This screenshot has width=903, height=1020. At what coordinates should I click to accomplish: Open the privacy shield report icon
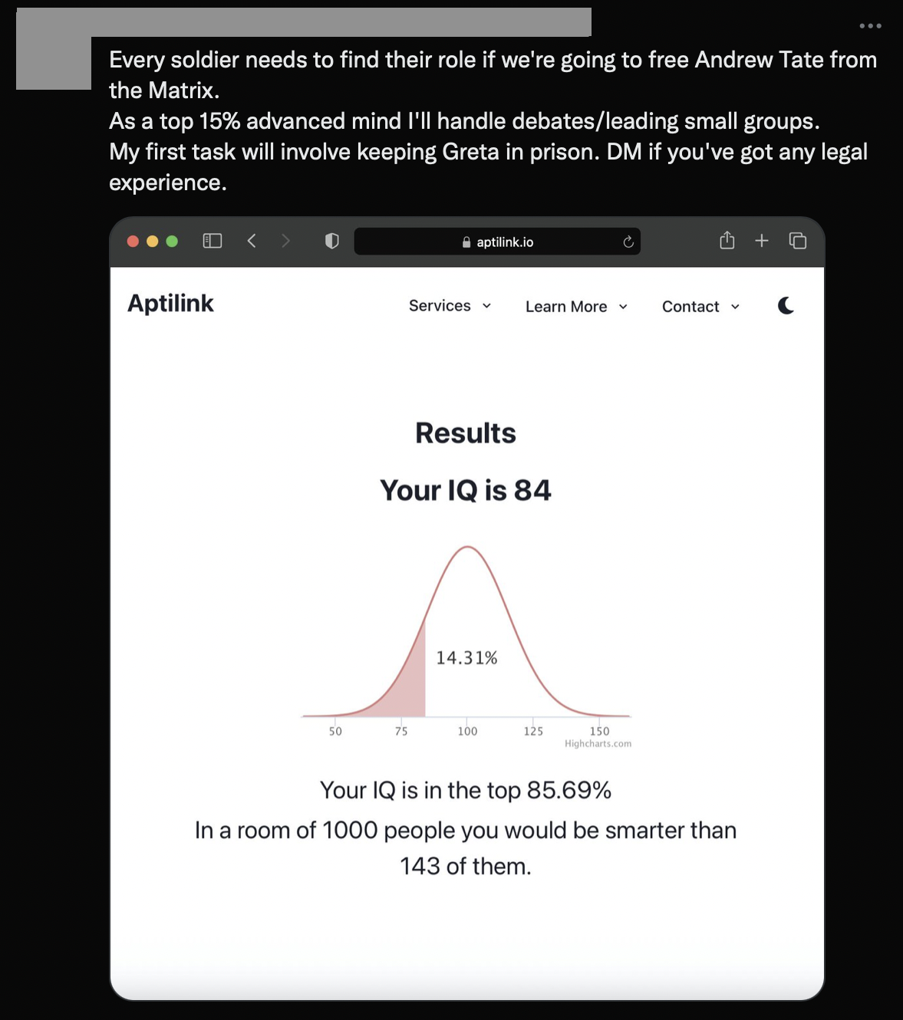[x=331, y=241]
